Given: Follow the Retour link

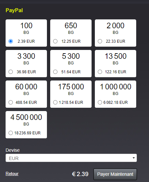Looking at the screenshot, I should click(x=12, y=174).
